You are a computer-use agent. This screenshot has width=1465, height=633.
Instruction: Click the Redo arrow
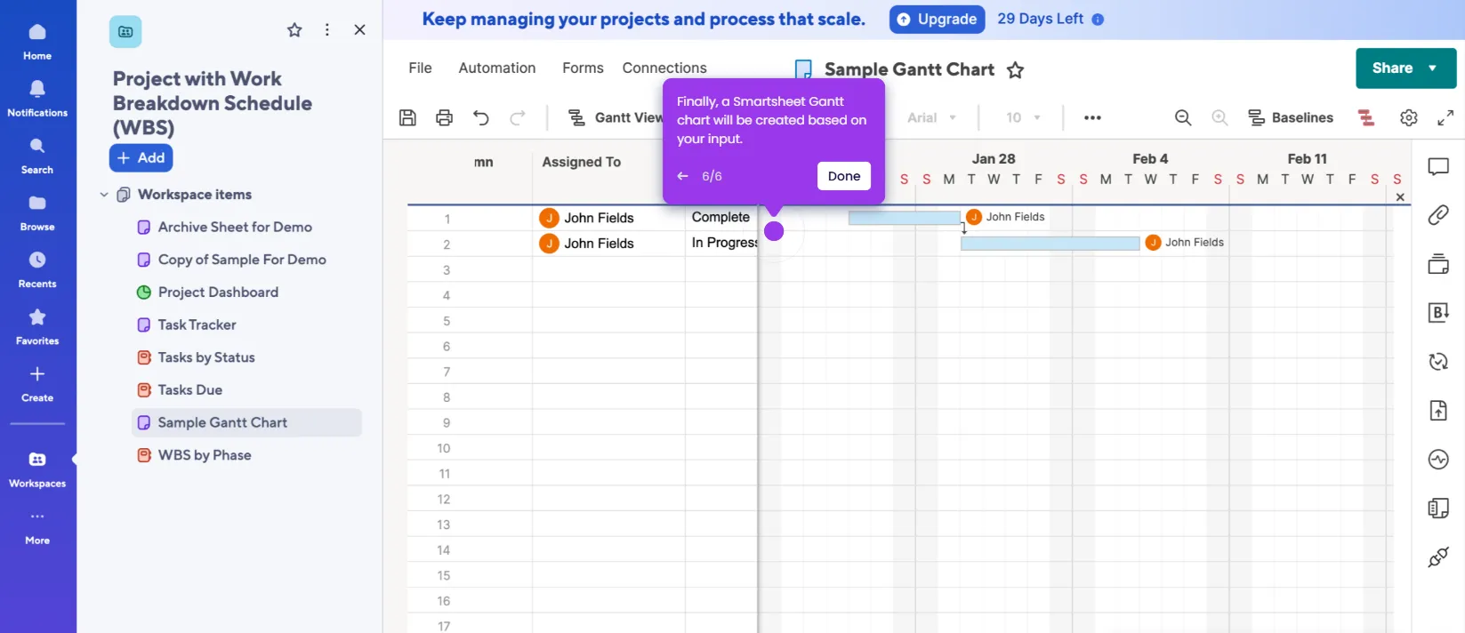point(518,117)
